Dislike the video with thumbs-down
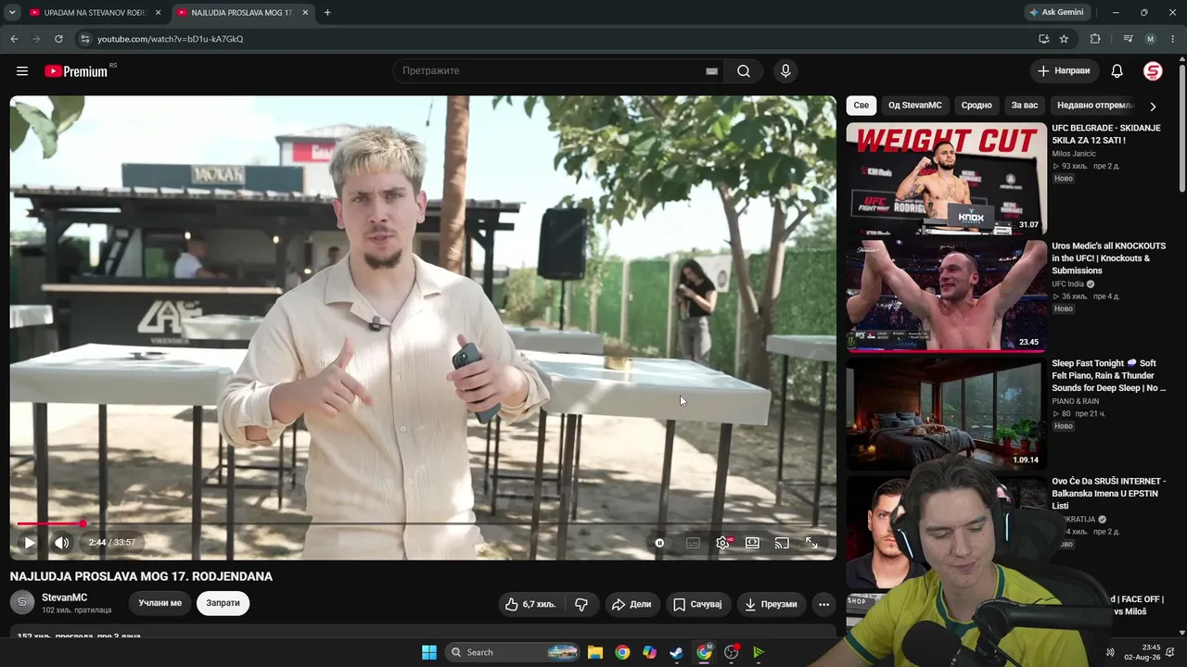 point(581,604)
